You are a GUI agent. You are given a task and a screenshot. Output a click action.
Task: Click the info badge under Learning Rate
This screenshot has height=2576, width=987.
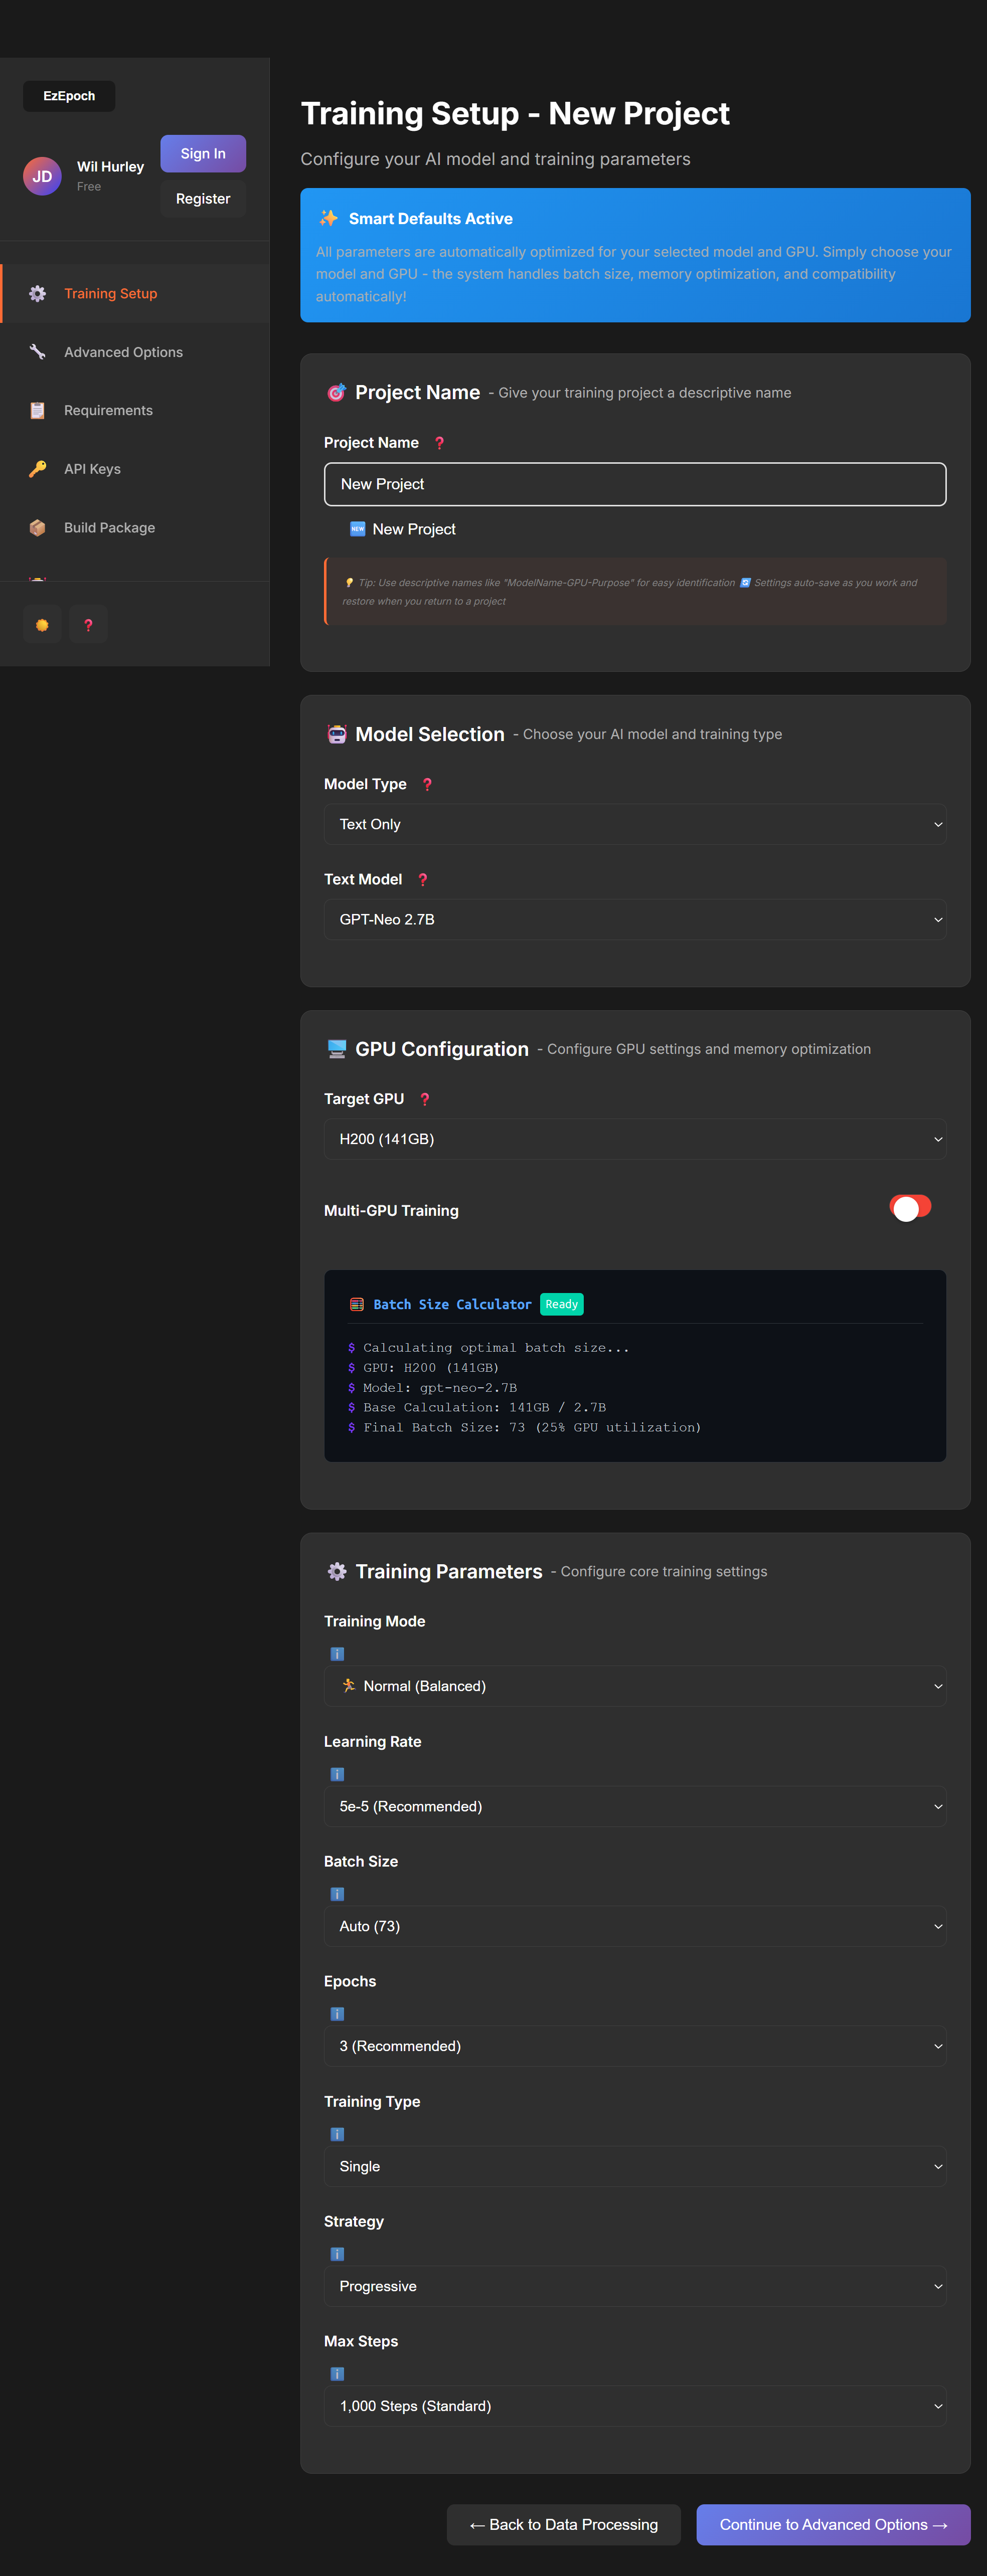click(x=337, y=1774)
